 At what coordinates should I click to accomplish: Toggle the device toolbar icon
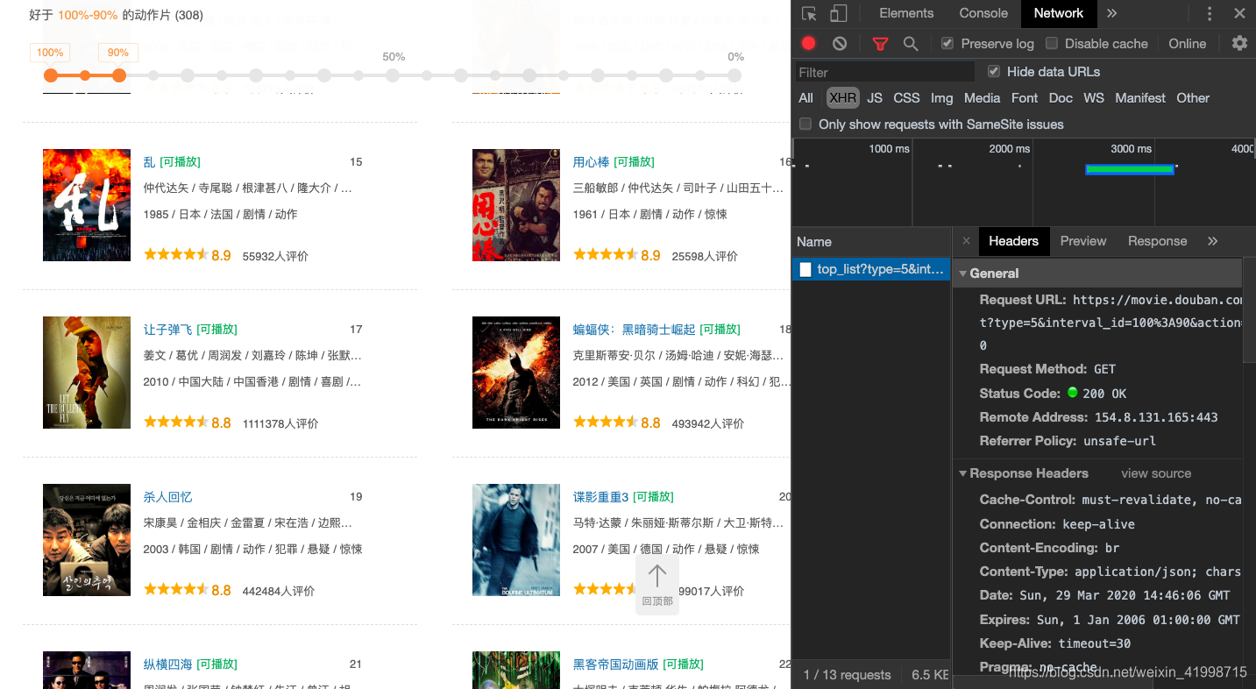[x=839, y=13]
